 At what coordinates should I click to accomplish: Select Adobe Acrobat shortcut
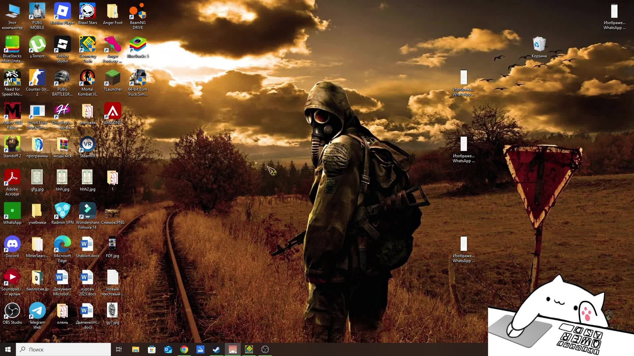pyautogui.click(x=12, y=183)
